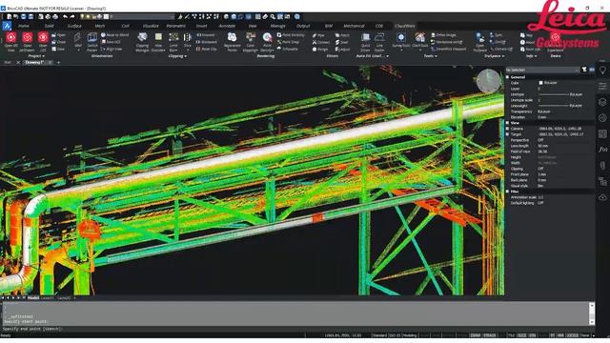Collapse the View properties section
610x343 pixels.
coord(507,123)
